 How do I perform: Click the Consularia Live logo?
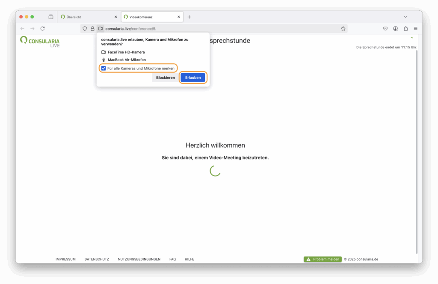(x=40, y=41)
